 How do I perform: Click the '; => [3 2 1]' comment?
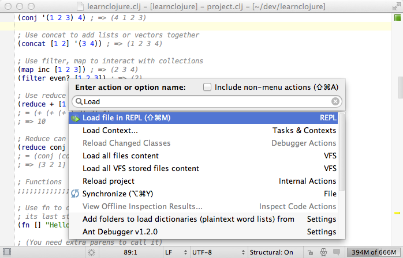[x=42, y=164]
